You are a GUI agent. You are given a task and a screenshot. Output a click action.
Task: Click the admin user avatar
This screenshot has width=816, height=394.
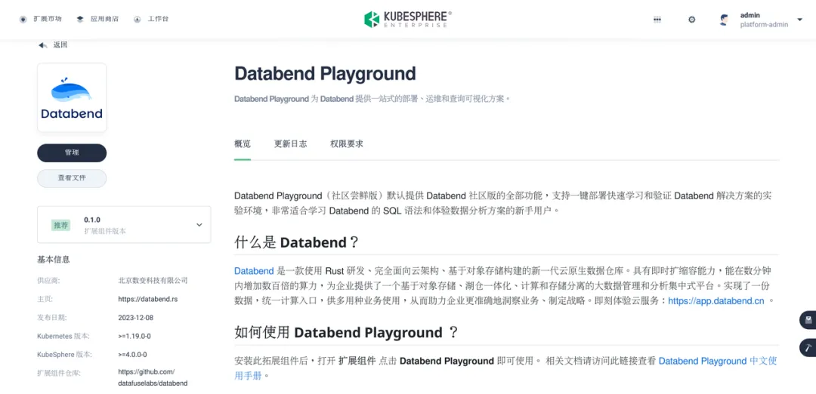[x=724, y=20]
